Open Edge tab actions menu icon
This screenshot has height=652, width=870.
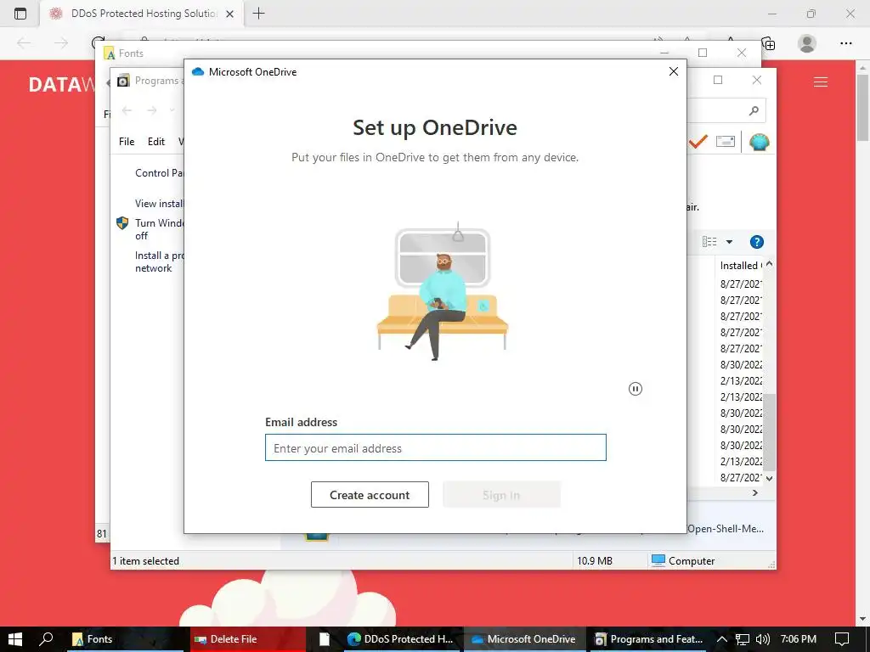[x=20, y=14]
